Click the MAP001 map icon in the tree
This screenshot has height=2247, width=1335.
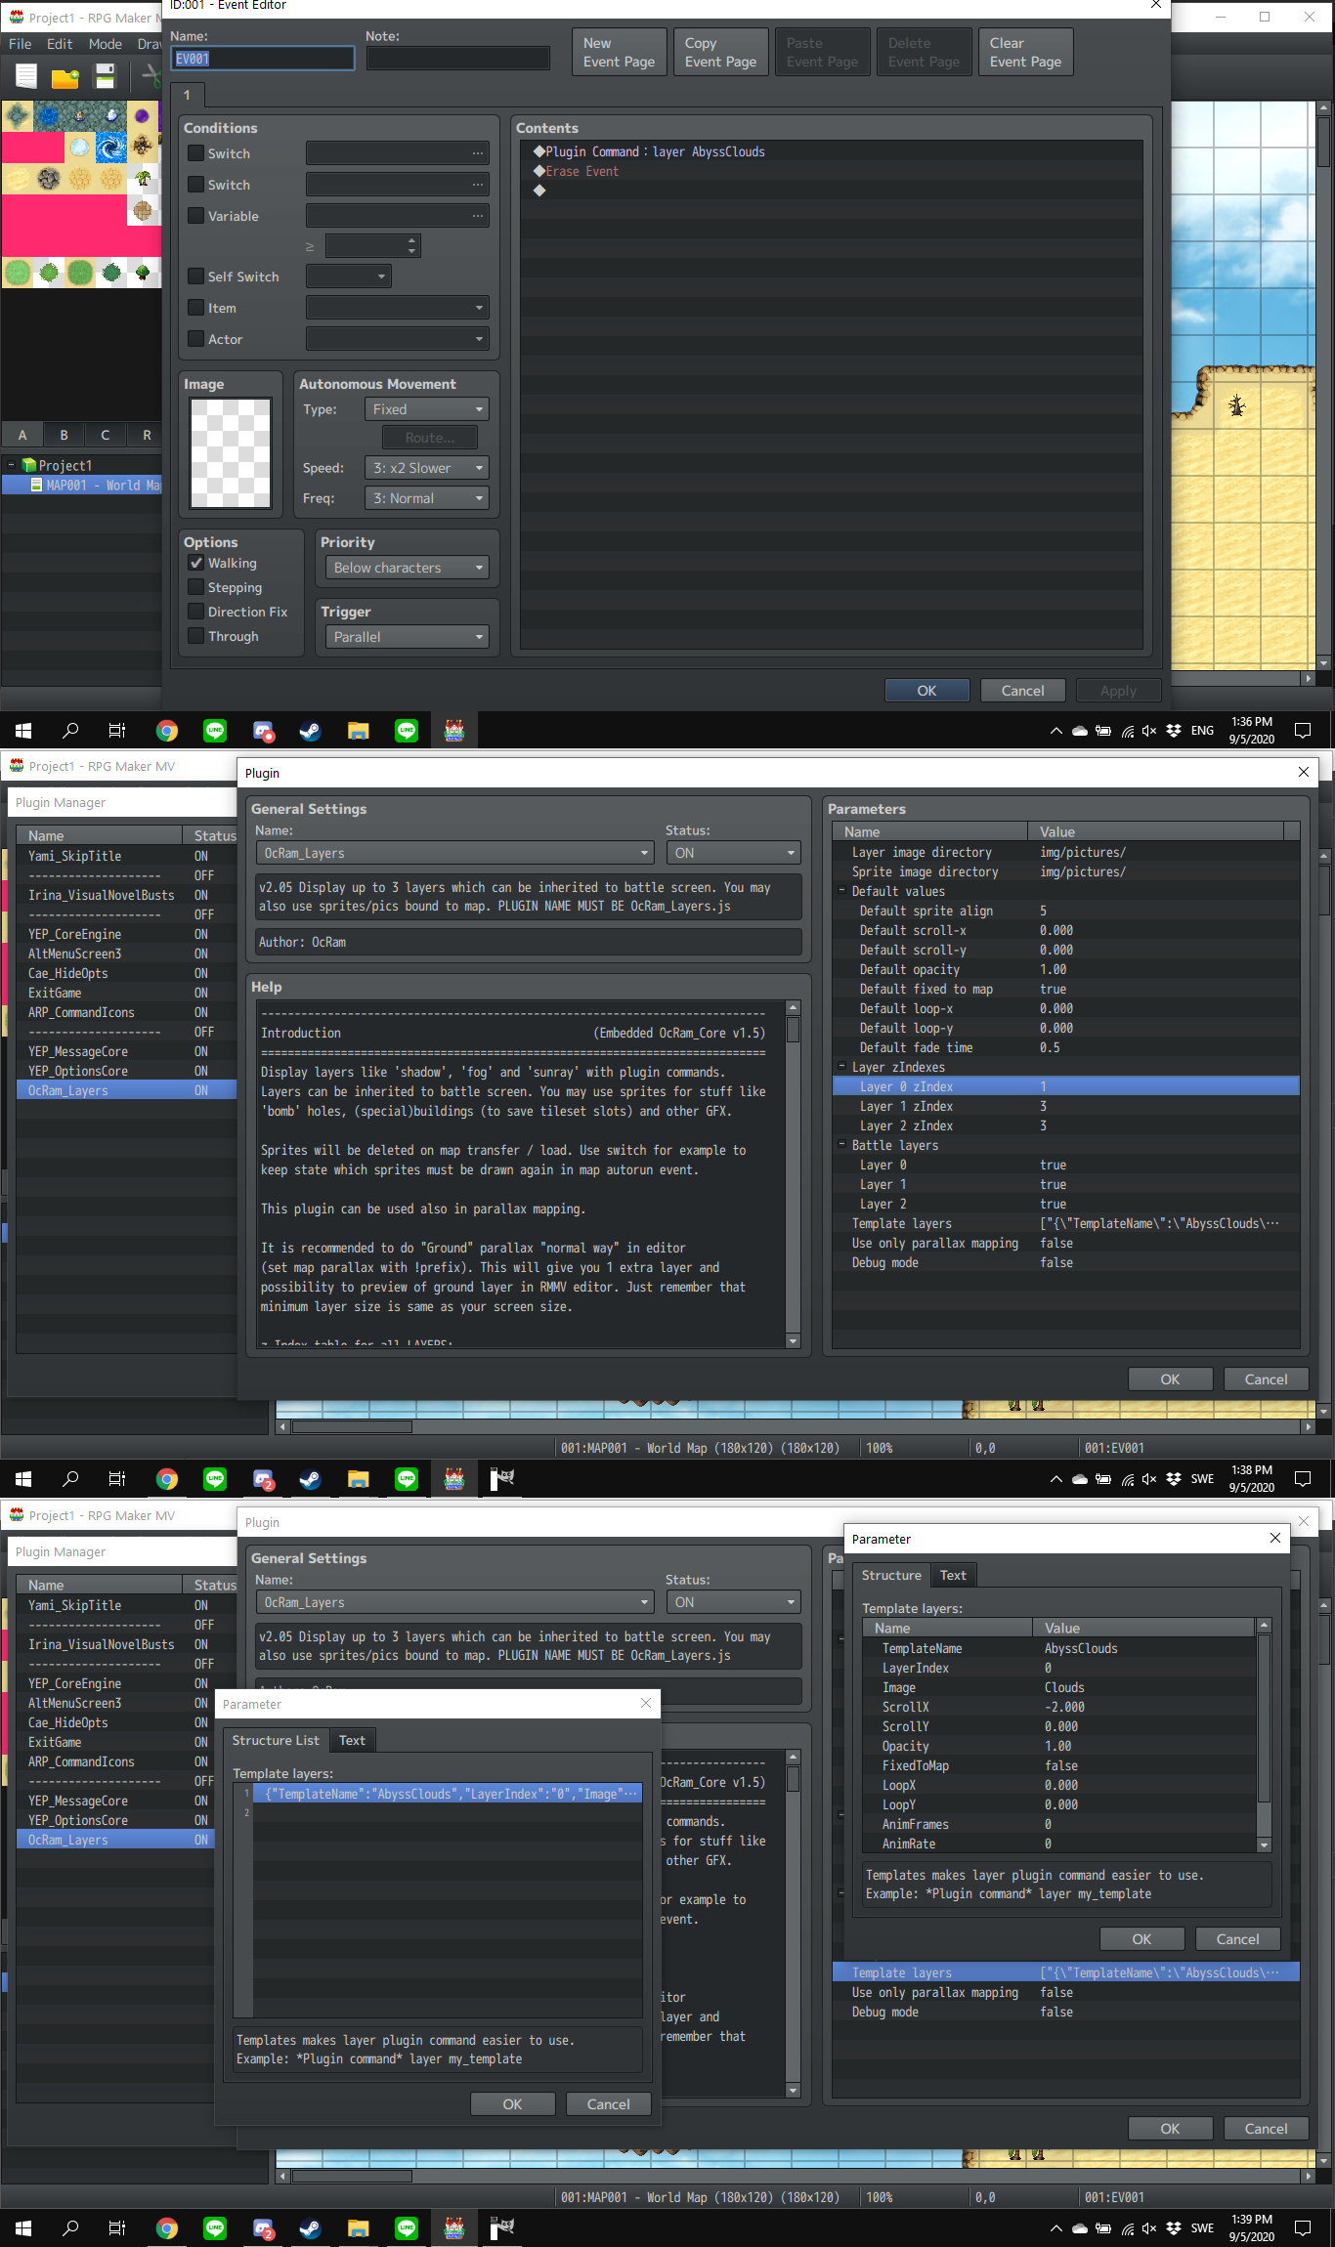pyautogui.click(x=37, y=486)
